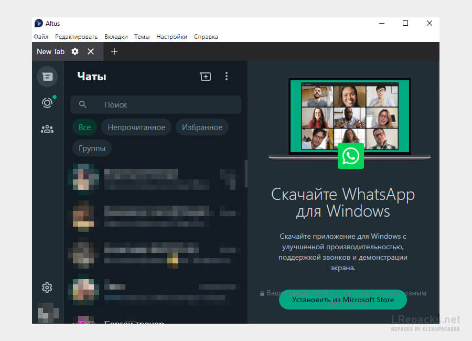Open tab settings gear on New Tab
472x341 pixels.
(75, 51)
